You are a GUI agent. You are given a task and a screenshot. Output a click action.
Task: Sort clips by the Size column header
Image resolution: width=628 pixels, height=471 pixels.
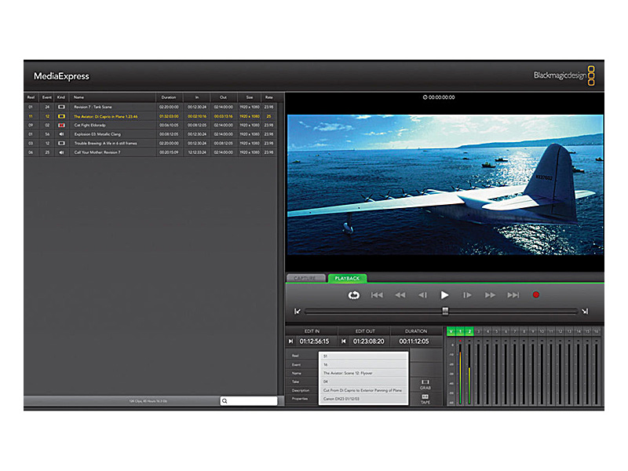(x=249, y=97)
